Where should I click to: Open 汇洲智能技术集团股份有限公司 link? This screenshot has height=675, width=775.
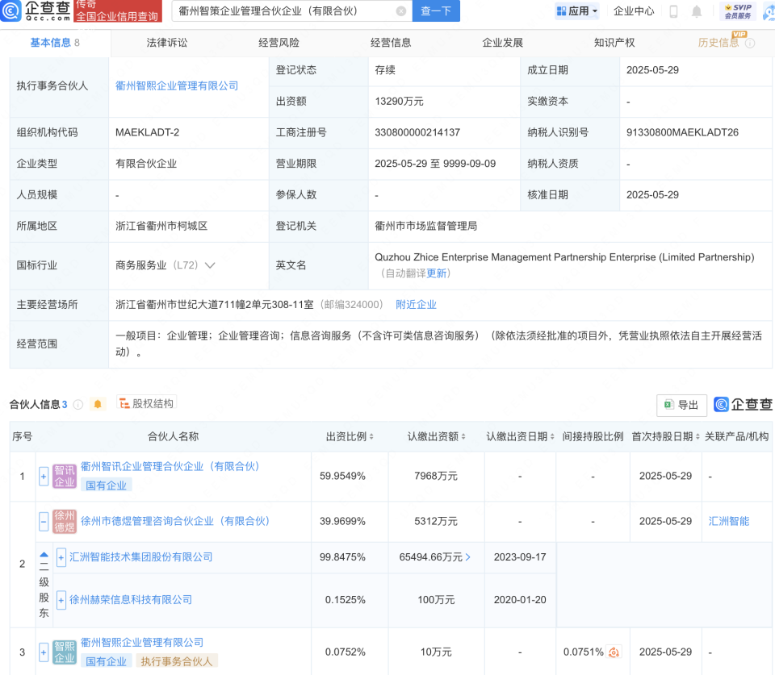(140, 557)
